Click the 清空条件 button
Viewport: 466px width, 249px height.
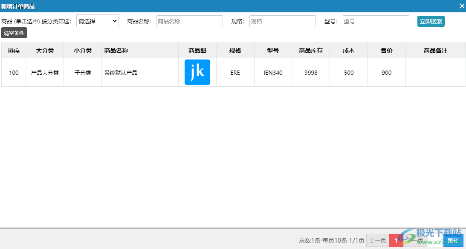pyautogui.click(x=14, y=33)
